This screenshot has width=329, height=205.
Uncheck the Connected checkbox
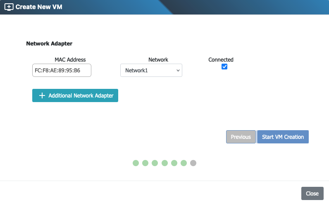224,67
